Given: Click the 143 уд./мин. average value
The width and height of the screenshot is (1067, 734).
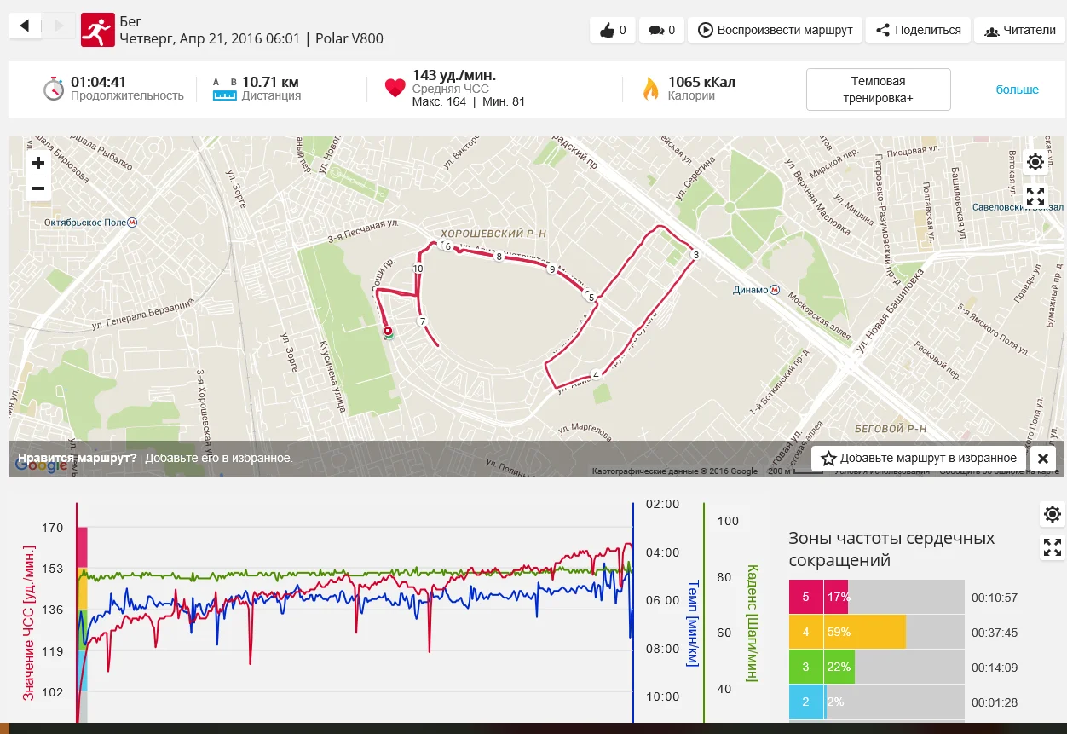Looking at the screenshot, I should [x=454, y=75].
